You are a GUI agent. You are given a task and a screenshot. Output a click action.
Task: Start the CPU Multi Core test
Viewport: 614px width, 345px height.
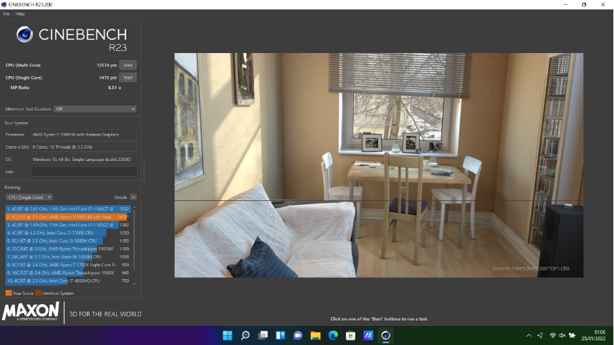coord(128,65)
